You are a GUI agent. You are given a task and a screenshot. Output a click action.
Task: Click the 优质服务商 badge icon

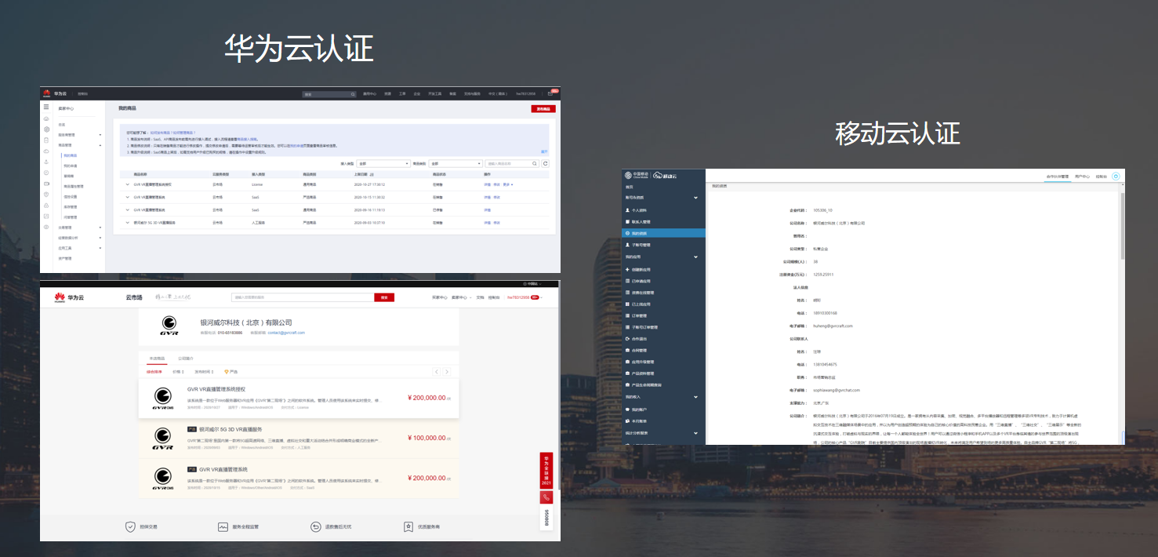408,526
